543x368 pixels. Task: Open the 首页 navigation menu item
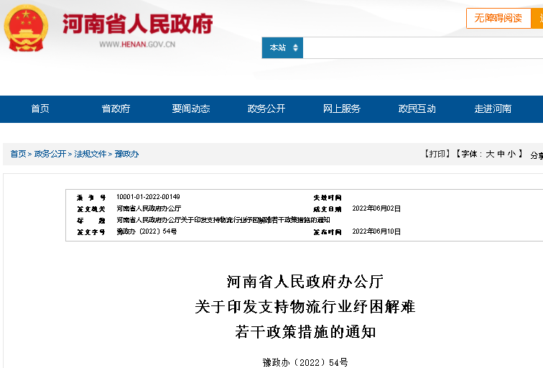(40, 109)
